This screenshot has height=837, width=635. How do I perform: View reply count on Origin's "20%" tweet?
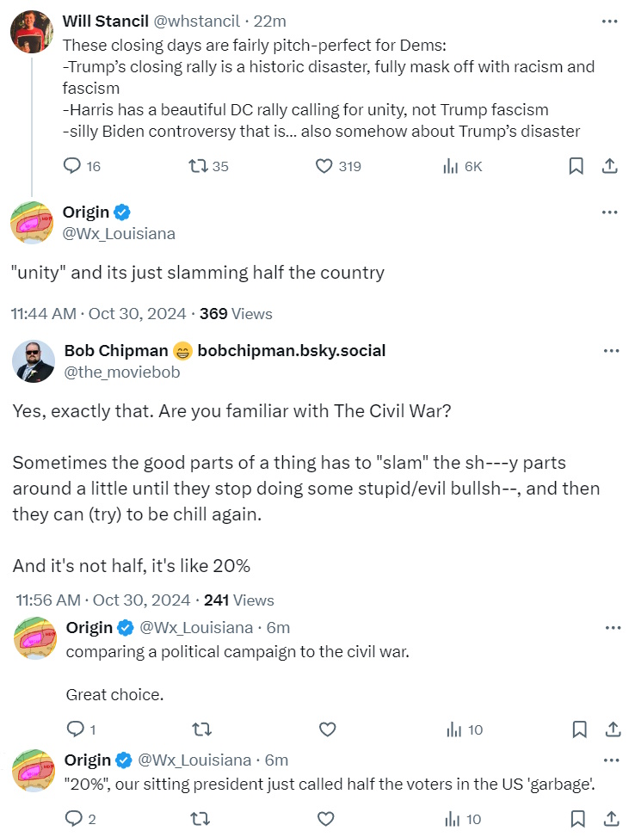pos(80,819)
